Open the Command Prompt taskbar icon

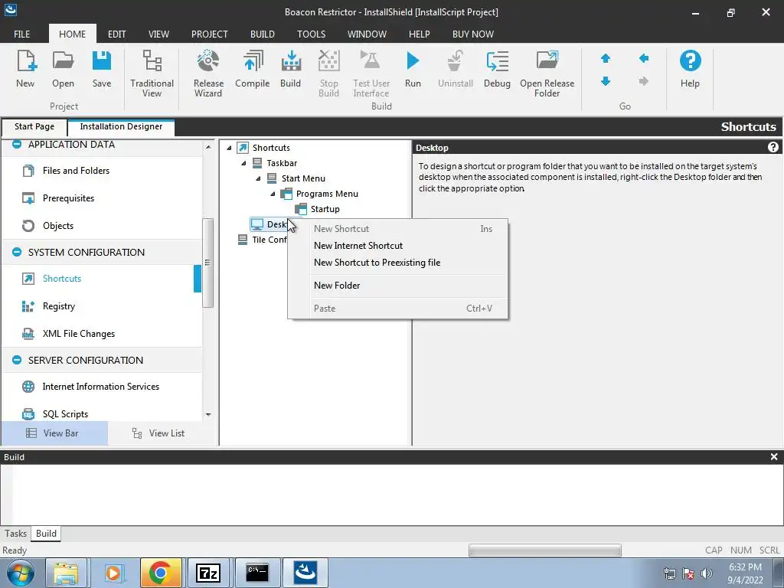pos(257,573)
